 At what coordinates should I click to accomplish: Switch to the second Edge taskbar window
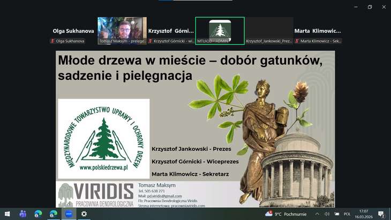click(x=54, y=214)
